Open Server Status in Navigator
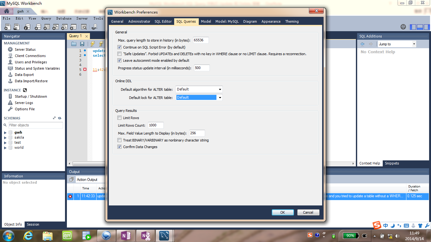431x242 pixels. pos(25,49)
